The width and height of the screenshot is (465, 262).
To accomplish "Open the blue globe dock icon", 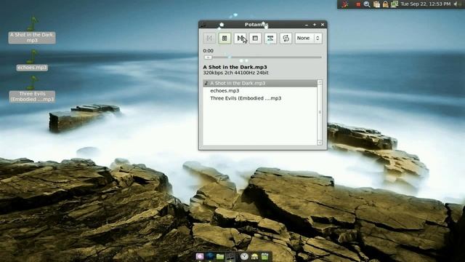I will point(210,256).
